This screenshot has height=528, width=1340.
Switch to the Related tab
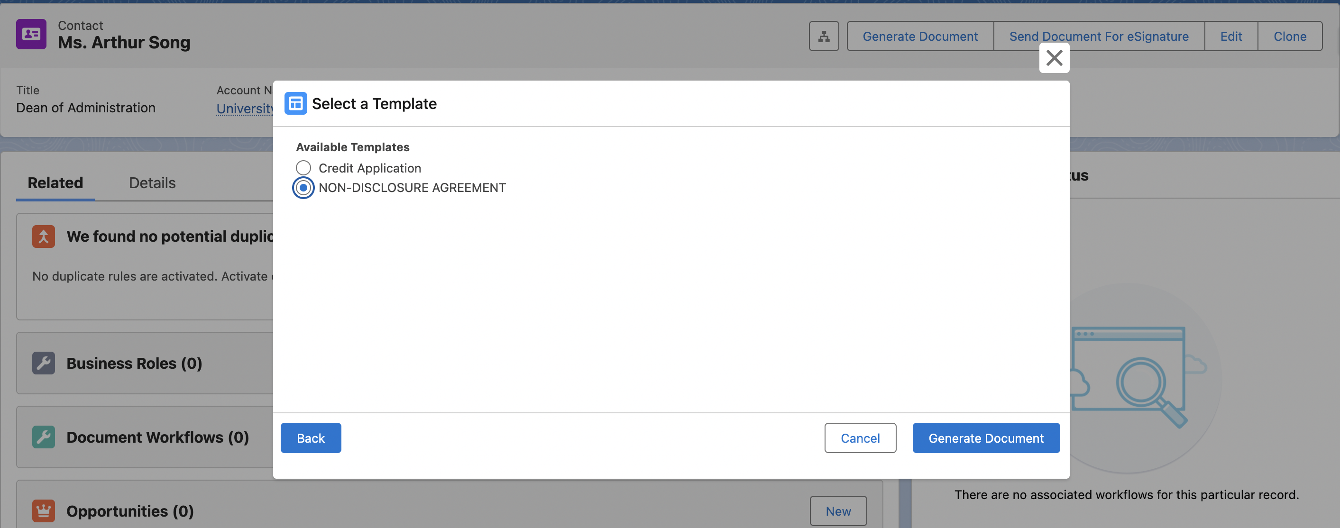pyautogui.click(x=55, y=182)
